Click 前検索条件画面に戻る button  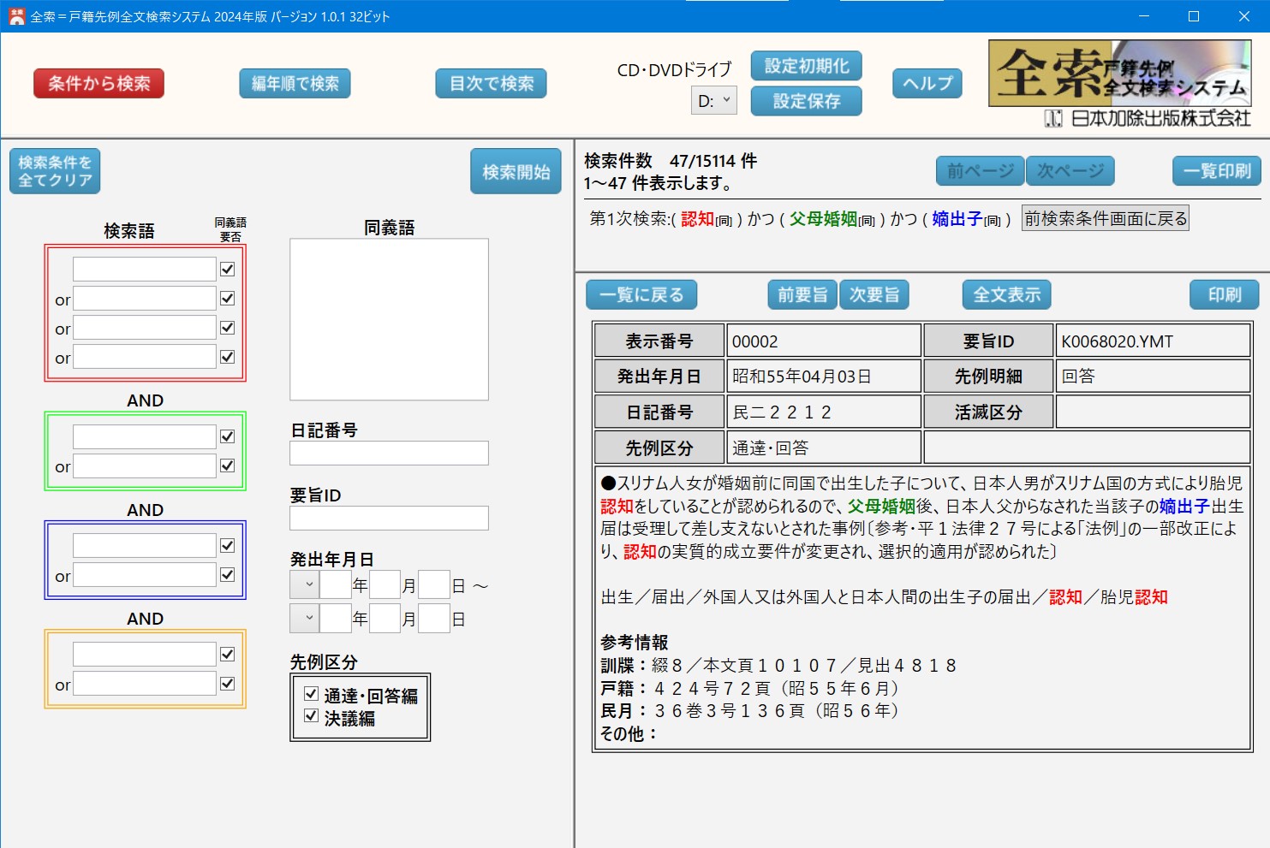click(x=1105, y=219)
